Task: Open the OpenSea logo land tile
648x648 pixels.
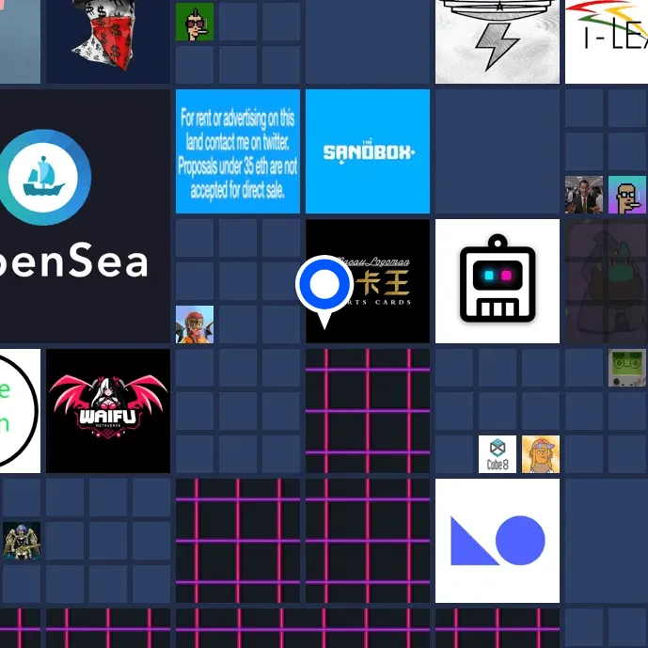Action: [x=86, y=216]
